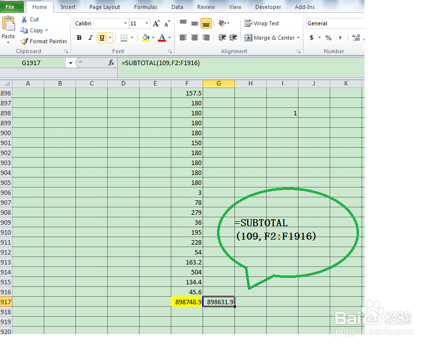Switch to the Insert tab
Viewport: 436px width, 347px height.
click(x=68, y=7)
